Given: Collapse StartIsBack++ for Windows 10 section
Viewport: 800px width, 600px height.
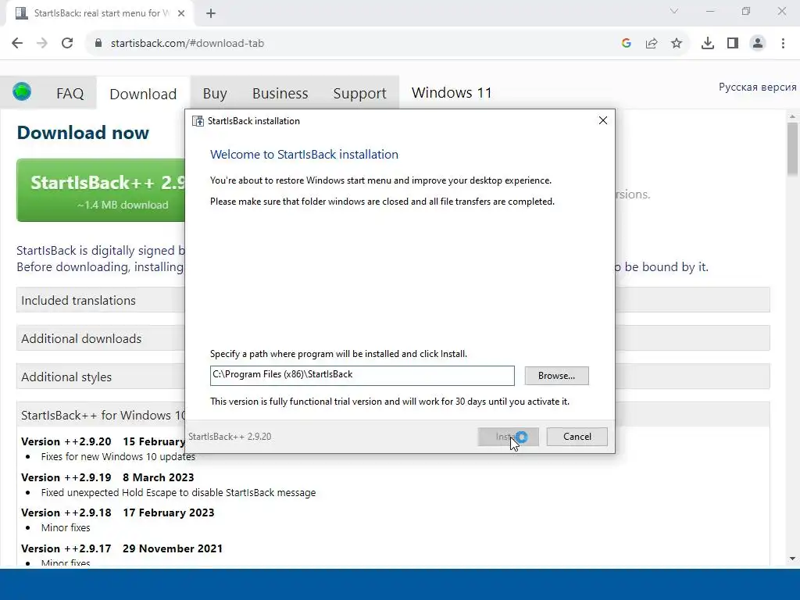Looking at the screenshot, I should coord(101,414).
